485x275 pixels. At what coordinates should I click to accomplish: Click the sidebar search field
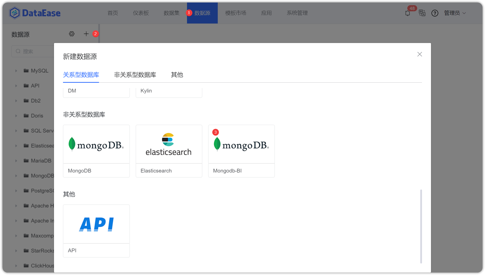[x=33, y=51]
